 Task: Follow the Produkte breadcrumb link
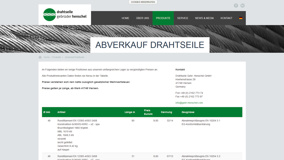click(57, 57)
